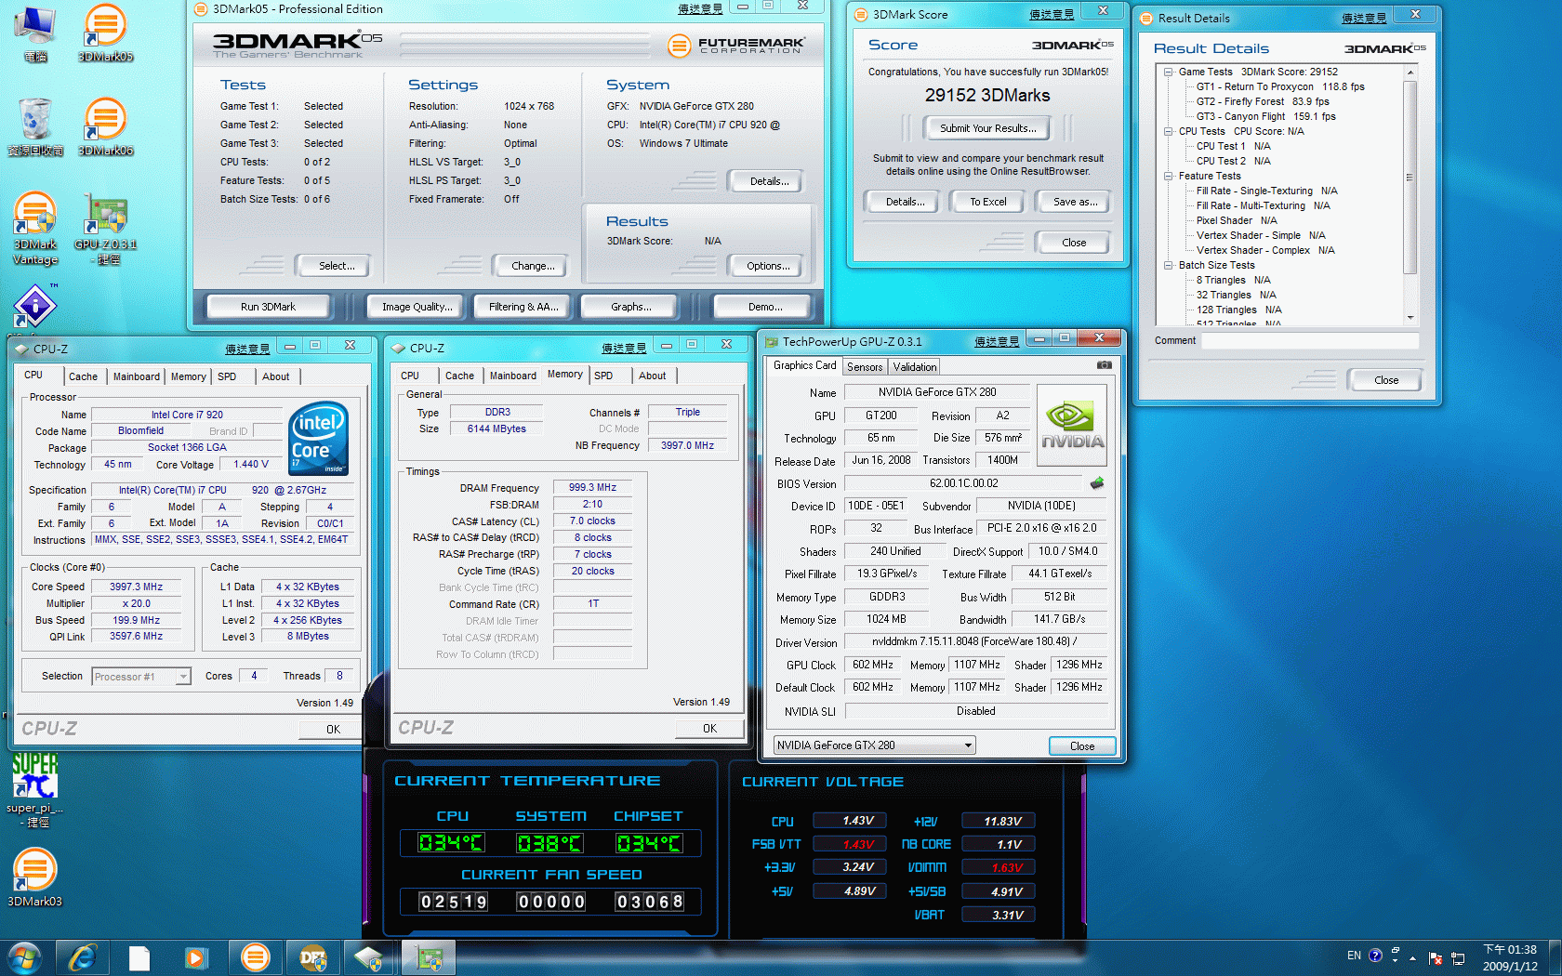The width and height of the screenshot is (1562, 976).
Task: Click the Windows Start orb
Action: (24, 957)
